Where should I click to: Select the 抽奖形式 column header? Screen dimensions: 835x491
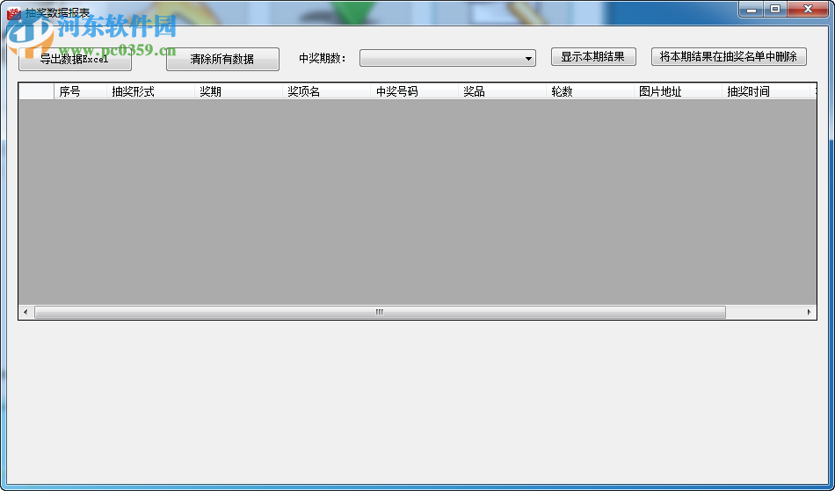[150, 91]
